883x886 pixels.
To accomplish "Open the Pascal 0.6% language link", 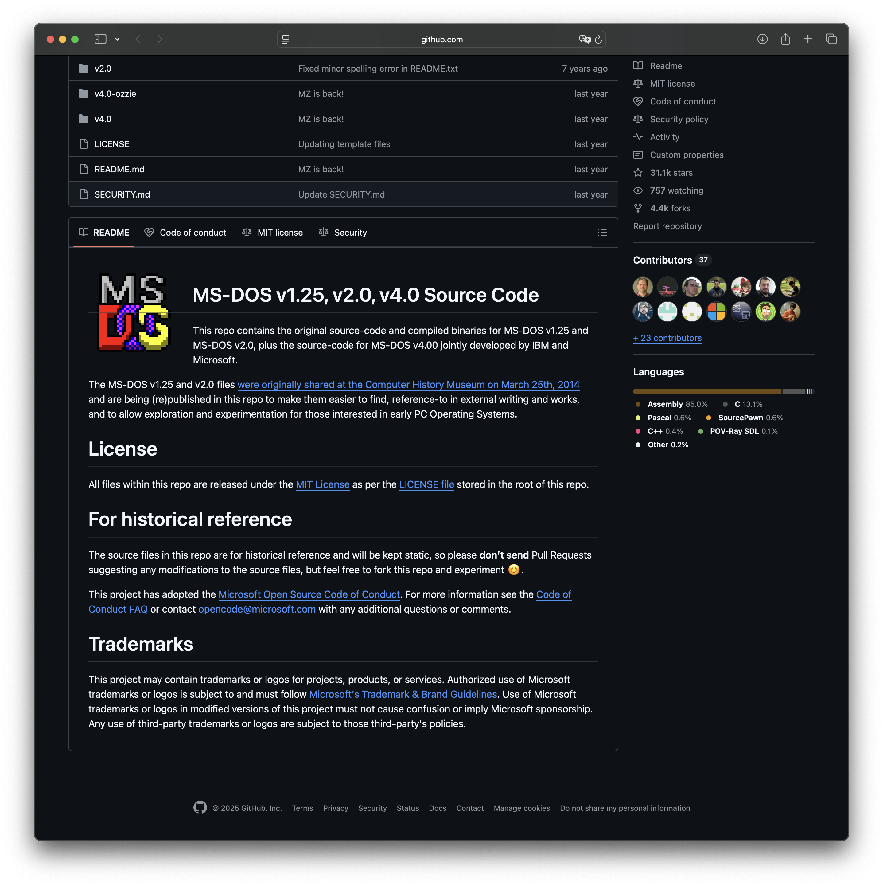I will click(663, 418).
